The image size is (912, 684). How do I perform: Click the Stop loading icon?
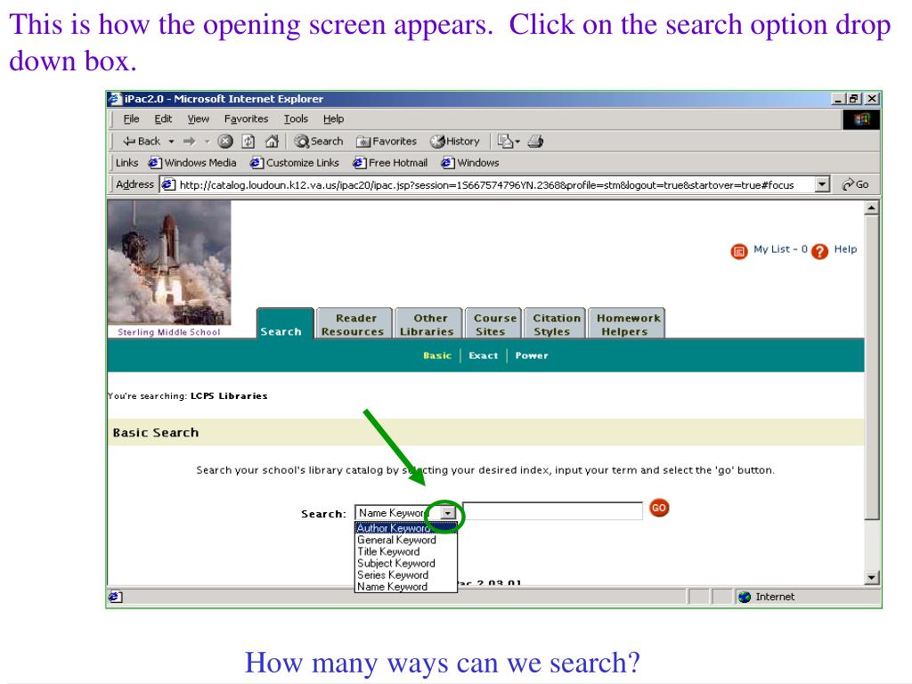225,142
